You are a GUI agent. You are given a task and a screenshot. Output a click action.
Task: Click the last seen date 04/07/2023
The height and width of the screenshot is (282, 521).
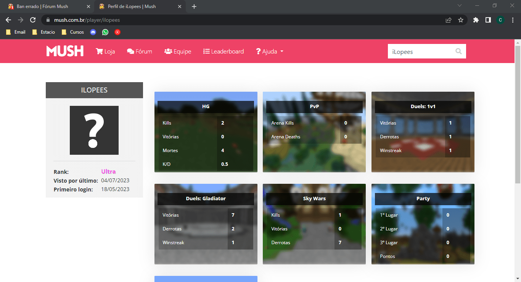pyautogui.click(x=115, y=180)
